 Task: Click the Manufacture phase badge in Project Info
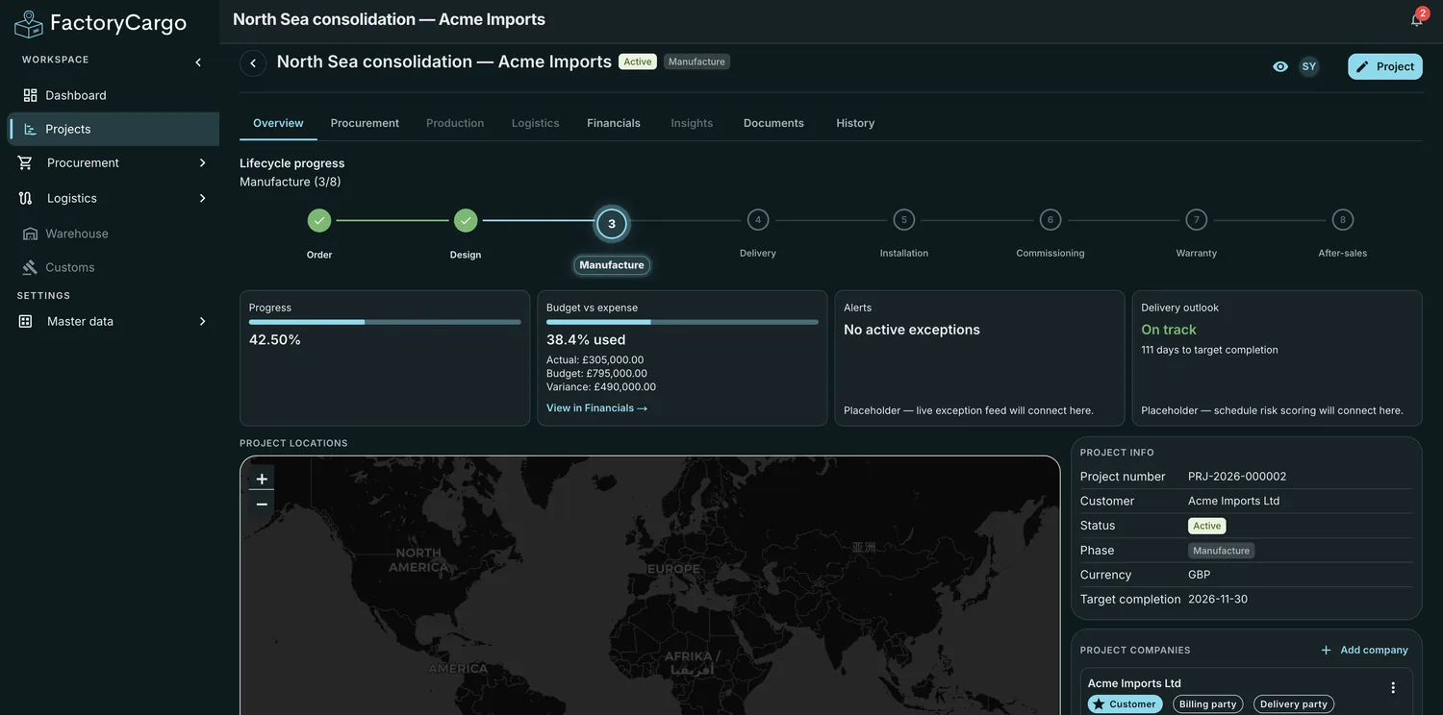1221,551
